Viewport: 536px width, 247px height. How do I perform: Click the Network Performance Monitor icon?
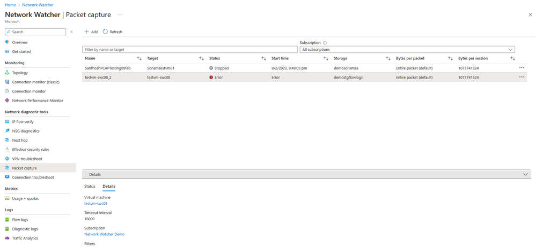(x=7, y=101)
